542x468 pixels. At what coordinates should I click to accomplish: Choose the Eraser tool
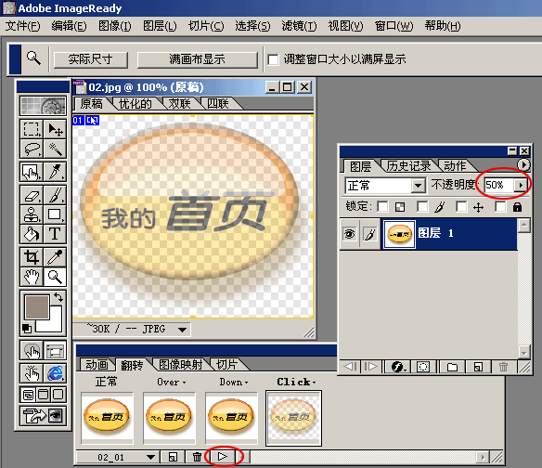click(32, 196)
